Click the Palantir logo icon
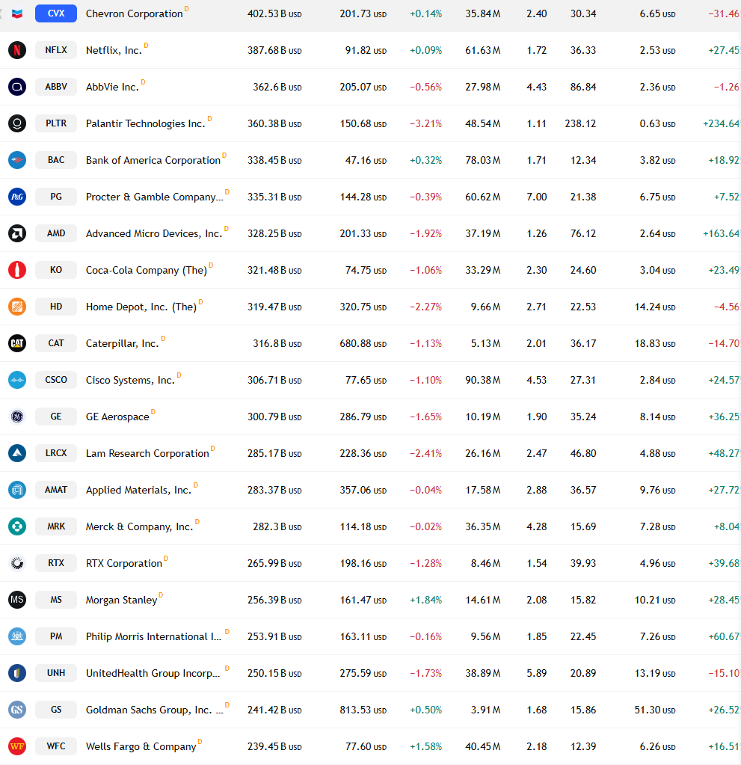 (x=17, y=123)
